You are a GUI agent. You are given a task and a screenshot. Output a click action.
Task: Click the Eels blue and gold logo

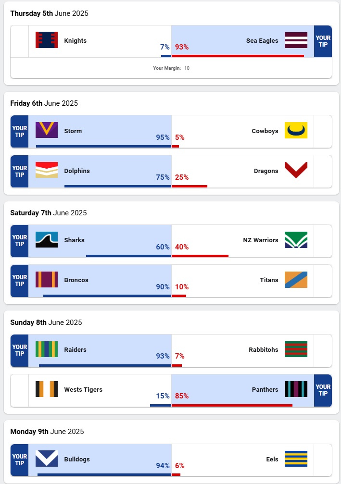pyautogui.click(x=296, y=459)
